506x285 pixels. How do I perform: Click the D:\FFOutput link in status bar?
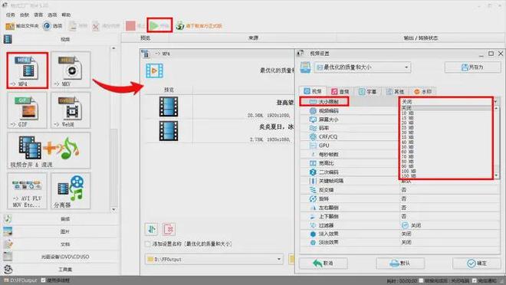pos(23,280)
